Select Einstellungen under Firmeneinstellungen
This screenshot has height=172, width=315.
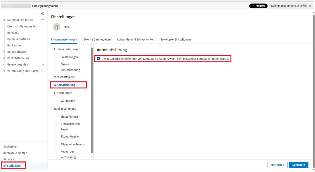click(x=69, y=57)
